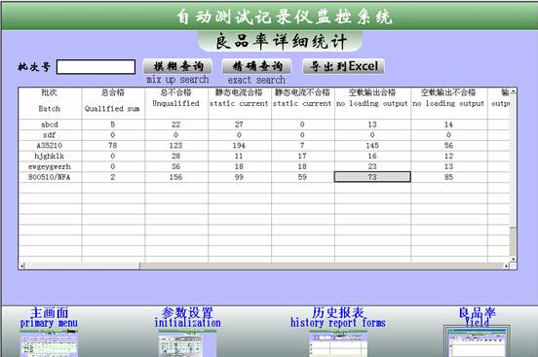
Task: Open the history report forms thumbnail
Action: [x=338, y=344]
